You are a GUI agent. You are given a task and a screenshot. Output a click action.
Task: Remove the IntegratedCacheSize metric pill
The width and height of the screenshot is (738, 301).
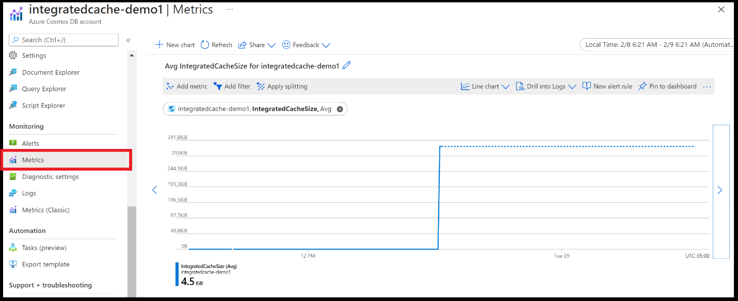click(340, 109)
